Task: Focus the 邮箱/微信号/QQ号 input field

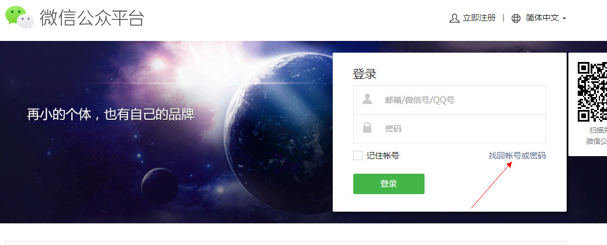Action: coord(450,100)
